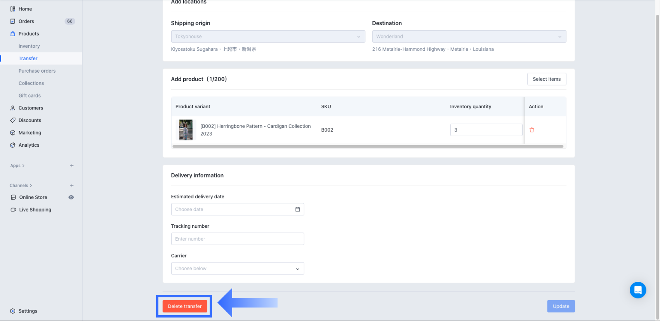Image resolution: width=660 pixels, height=321 pixels.
Task: Open the Destination Wonderland dropdown
Action: point(469,36)
